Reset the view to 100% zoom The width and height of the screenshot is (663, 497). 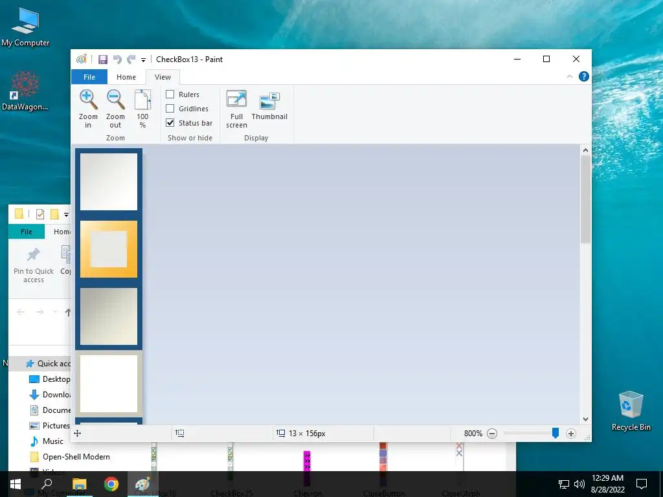142,109
